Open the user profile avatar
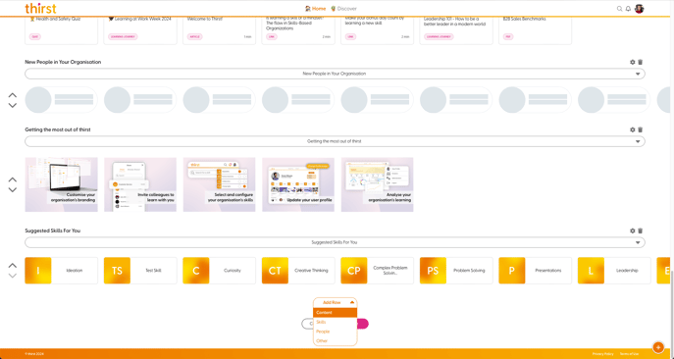674x359 pixels. coord(640,9)
